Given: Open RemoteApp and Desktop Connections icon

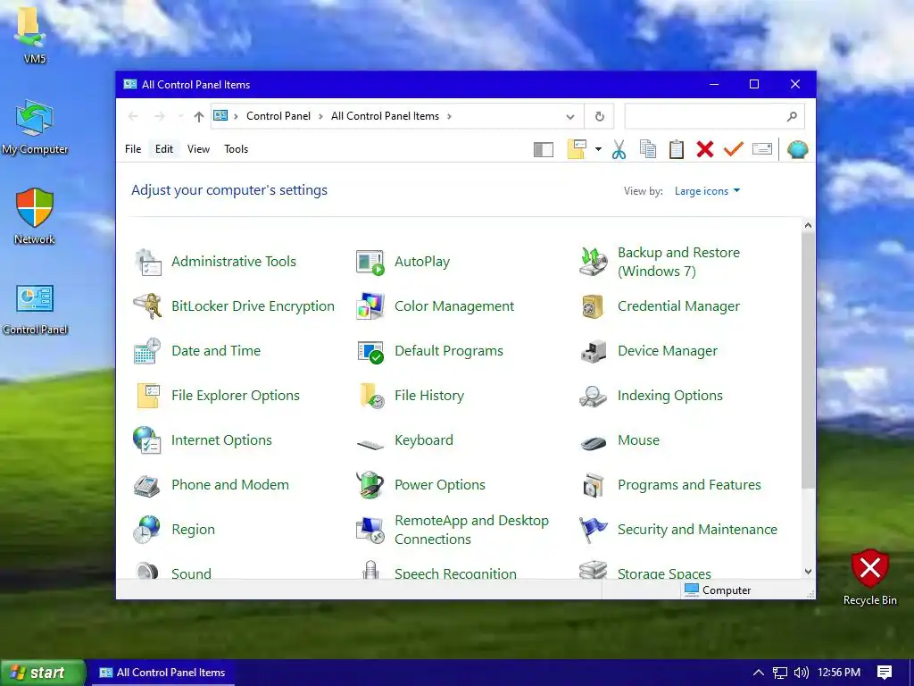Looking at the screenshot, I should (x=370, y=530).
